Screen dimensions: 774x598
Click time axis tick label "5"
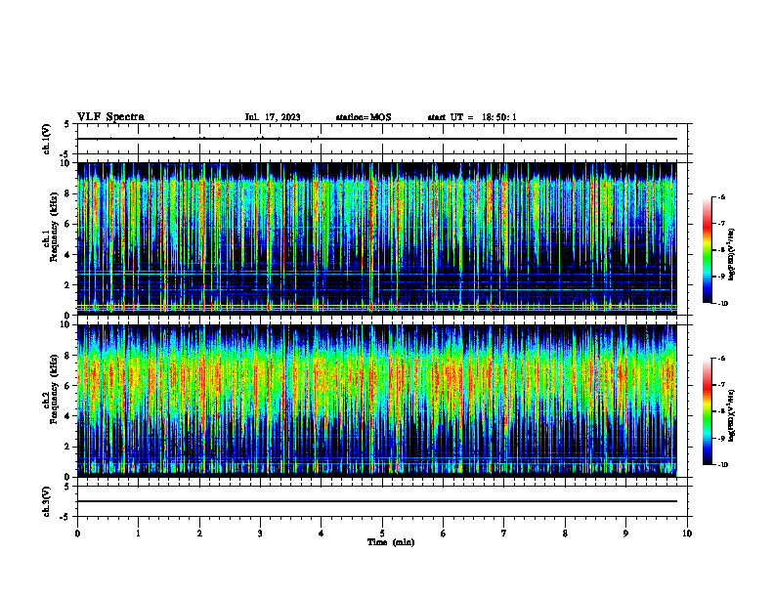click(x=382, y=534)
